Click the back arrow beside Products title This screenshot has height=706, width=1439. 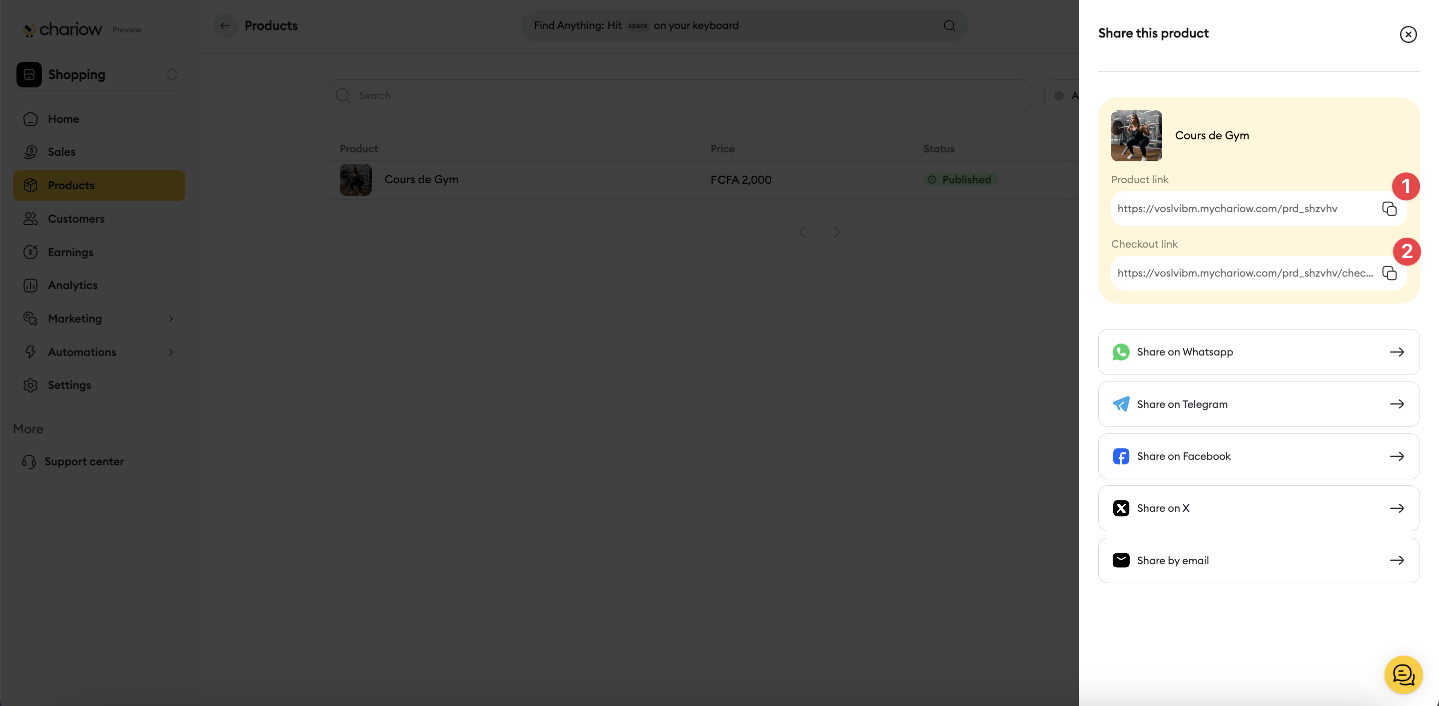[x=224, y=25]
